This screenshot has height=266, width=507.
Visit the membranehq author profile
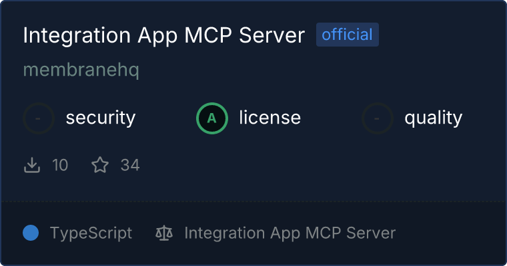coord(81,70)
